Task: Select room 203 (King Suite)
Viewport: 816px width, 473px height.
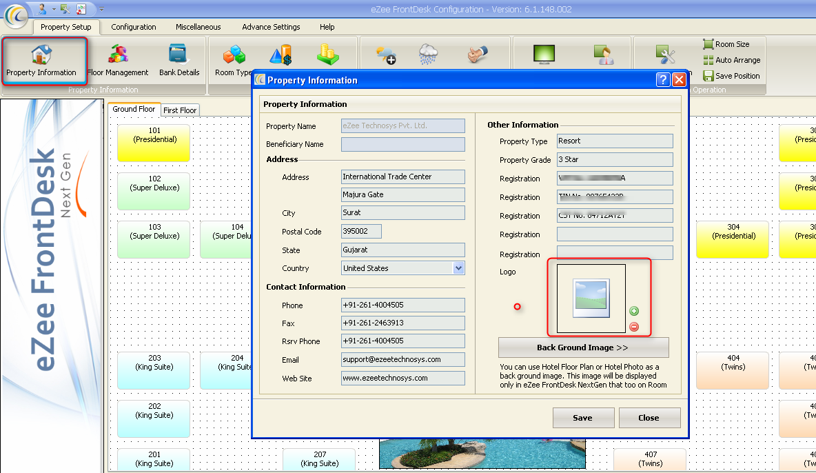Action: point(154,370)
